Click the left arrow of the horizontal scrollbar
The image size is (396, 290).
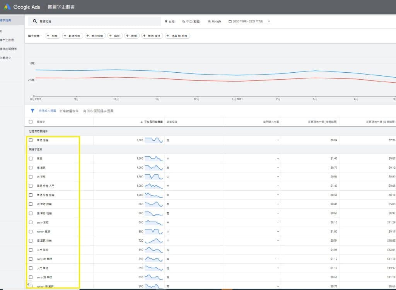(x=27, y=285)
